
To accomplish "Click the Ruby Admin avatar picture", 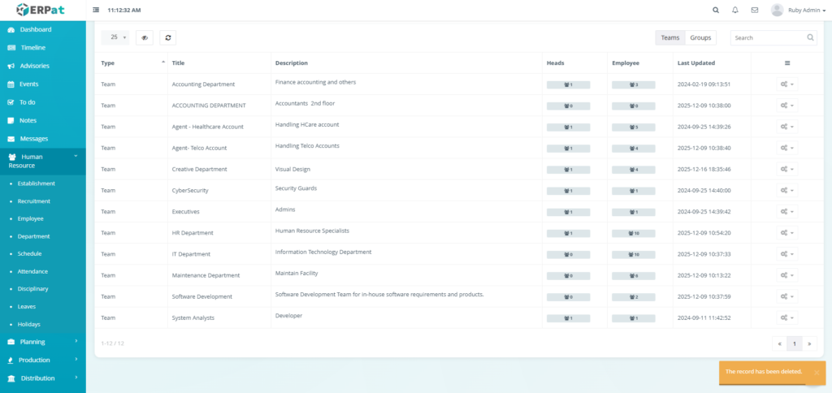I will coord(777,10).
